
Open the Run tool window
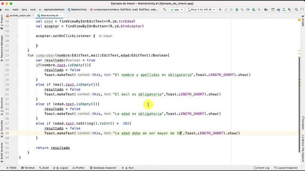128,168
